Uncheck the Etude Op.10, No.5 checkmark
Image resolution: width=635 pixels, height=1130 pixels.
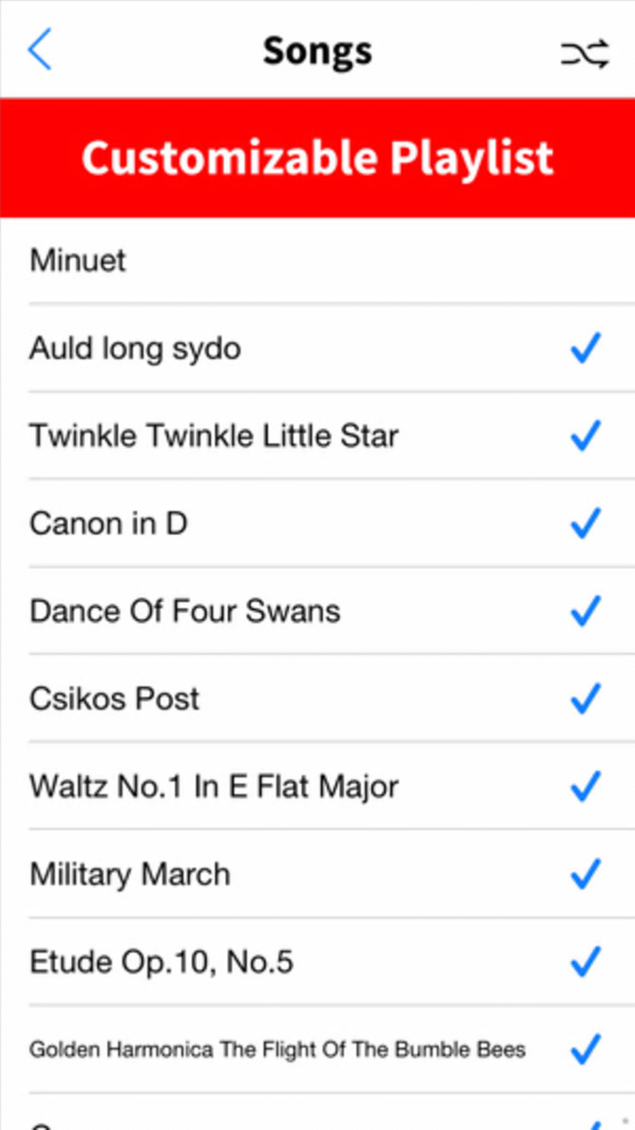[585, 962]
